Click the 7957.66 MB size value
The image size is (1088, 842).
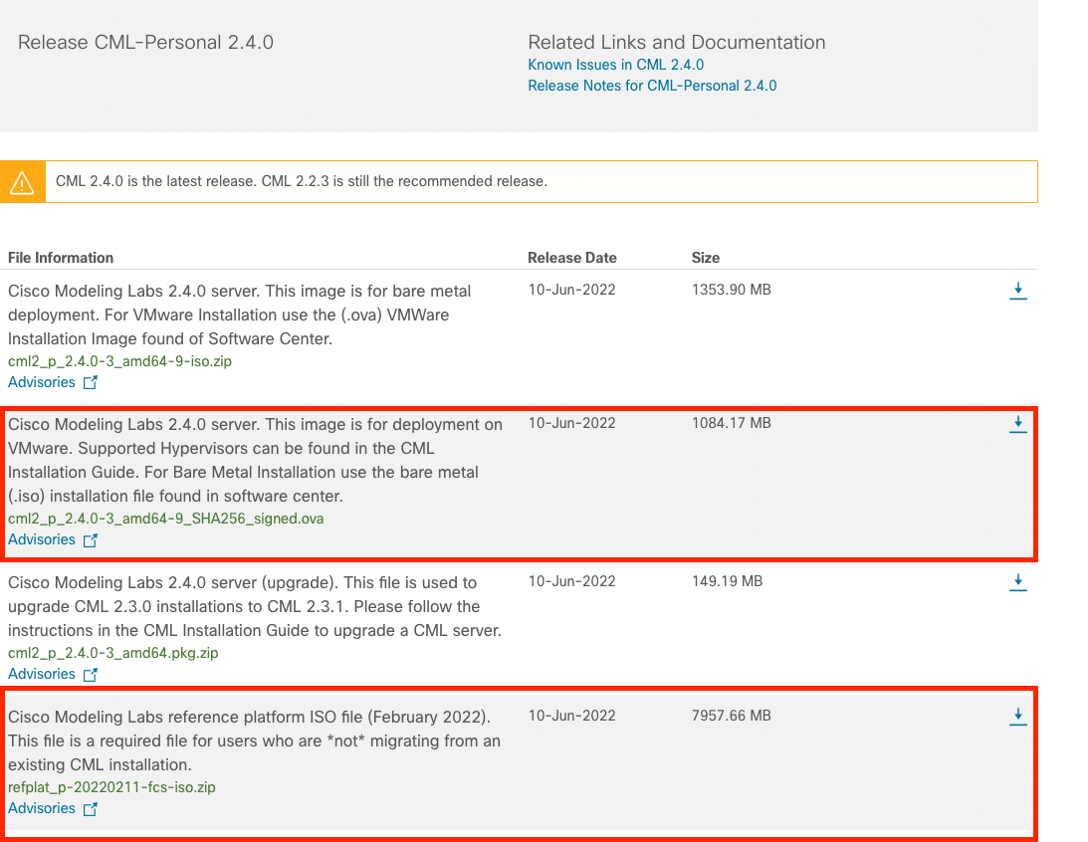point(732,716)
